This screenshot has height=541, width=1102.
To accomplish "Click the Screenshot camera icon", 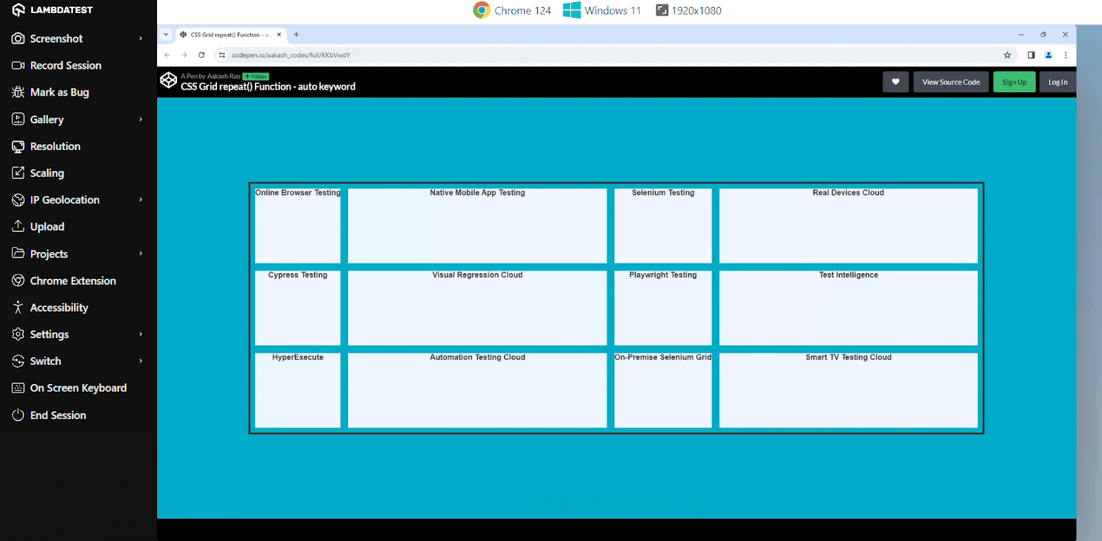I will tap(18, 39).
